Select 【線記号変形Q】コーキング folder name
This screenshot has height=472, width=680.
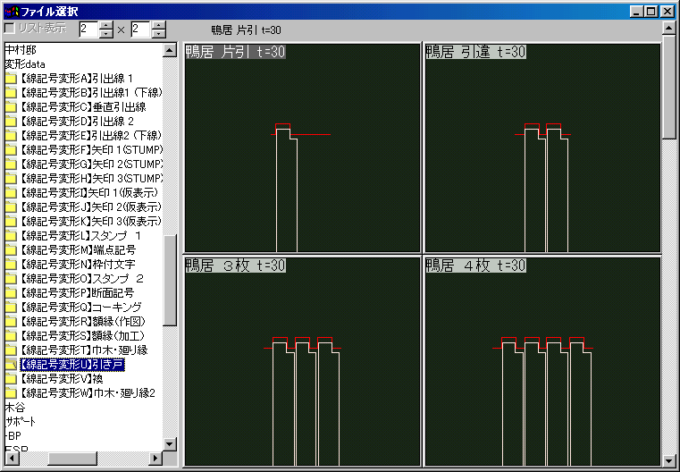(x=80, y=308)
